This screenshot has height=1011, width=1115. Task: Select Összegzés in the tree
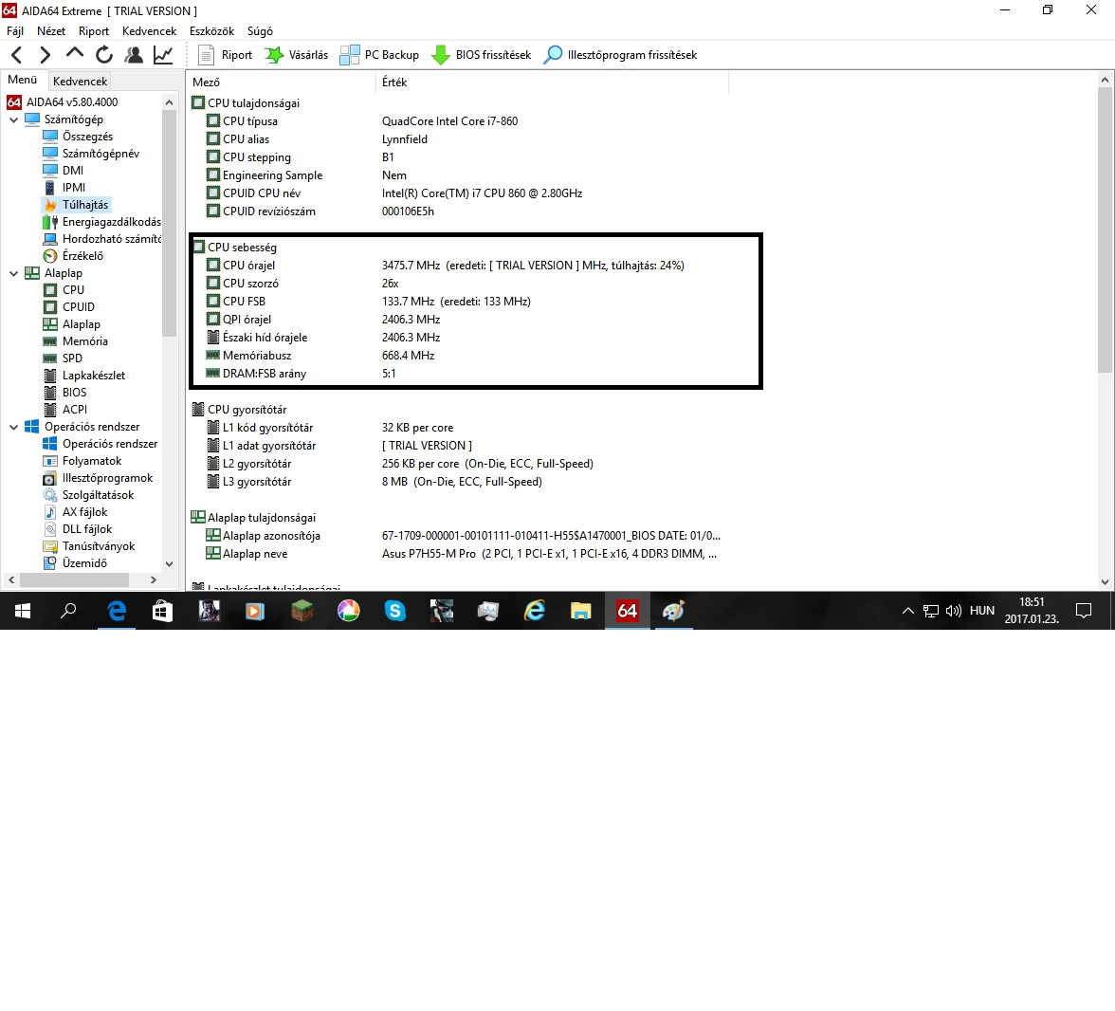[87, 137]
